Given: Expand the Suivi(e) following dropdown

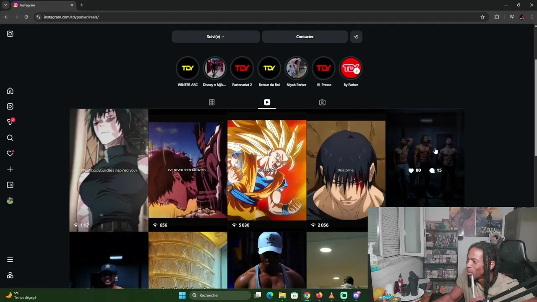Looking at the screenshot, I should click(x=216, y=36).
